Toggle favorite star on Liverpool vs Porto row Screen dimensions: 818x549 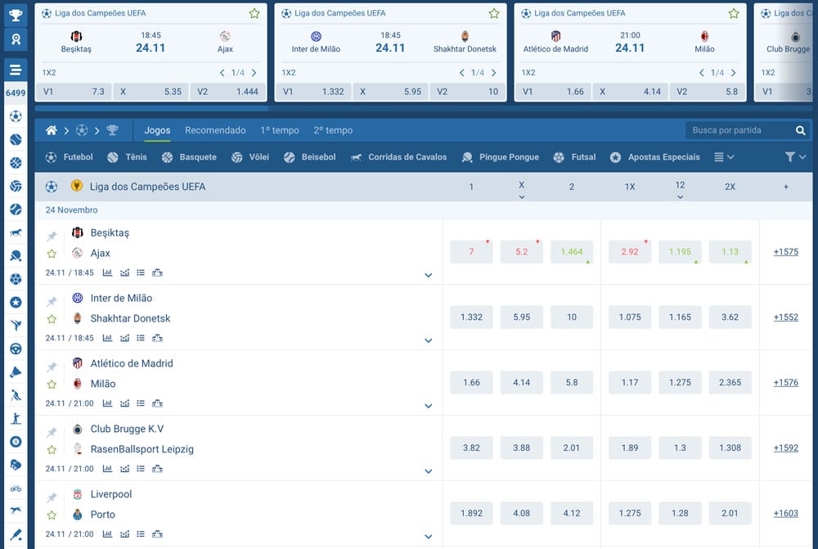[52, 515]
